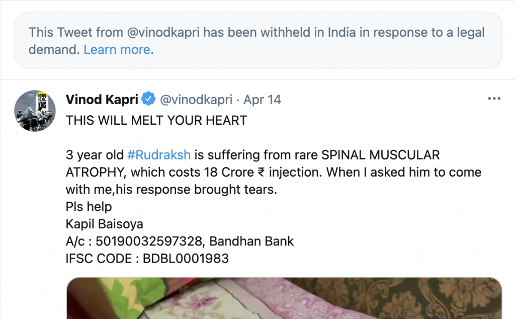Click the Bandhan Bank text

(x=251, y=242)
